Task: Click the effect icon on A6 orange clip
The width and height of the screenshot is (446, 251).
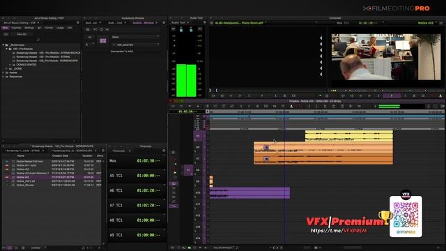Action: [x=266, y=147]
